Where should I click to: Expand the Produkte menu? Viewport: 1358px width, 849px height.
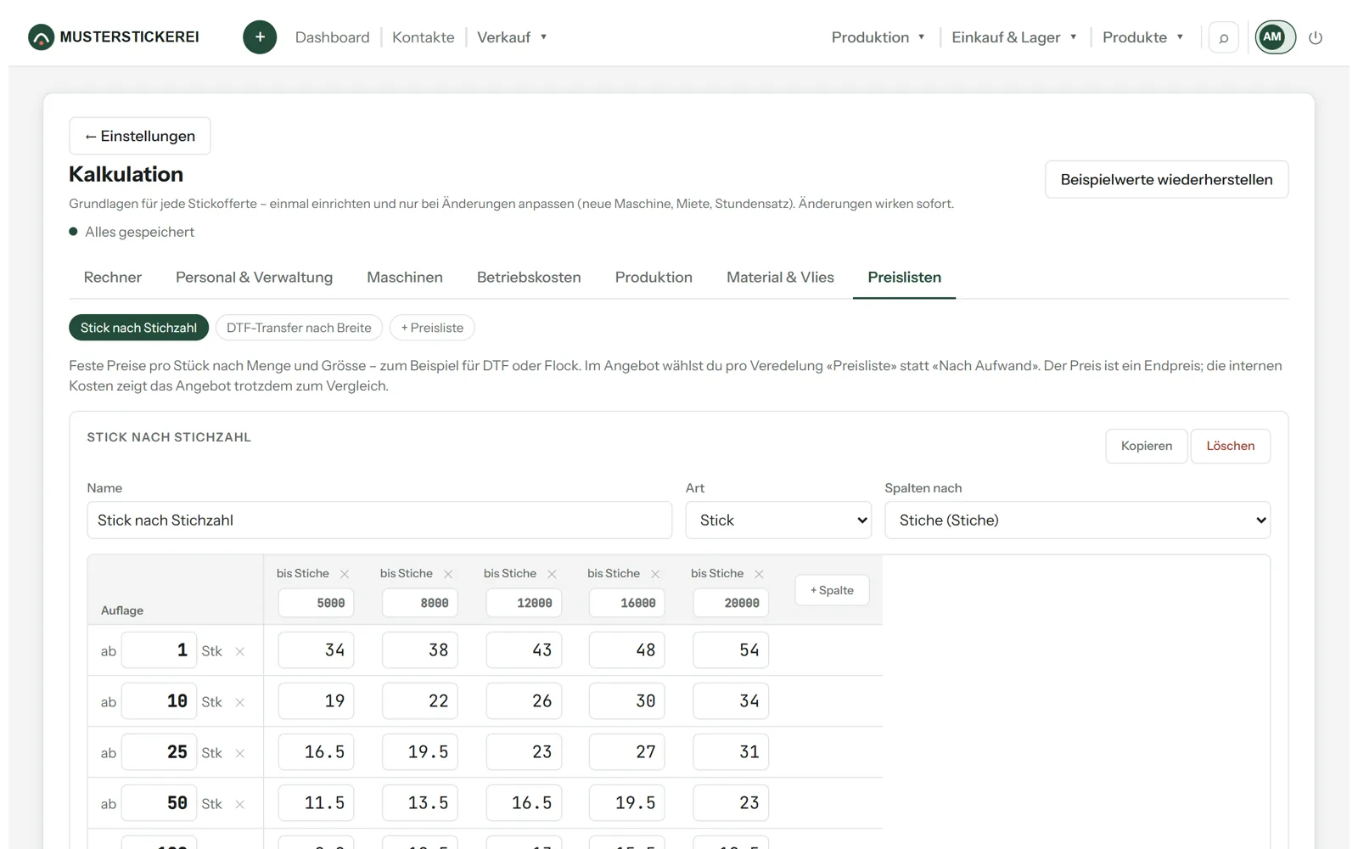(x=1142, y=37)
